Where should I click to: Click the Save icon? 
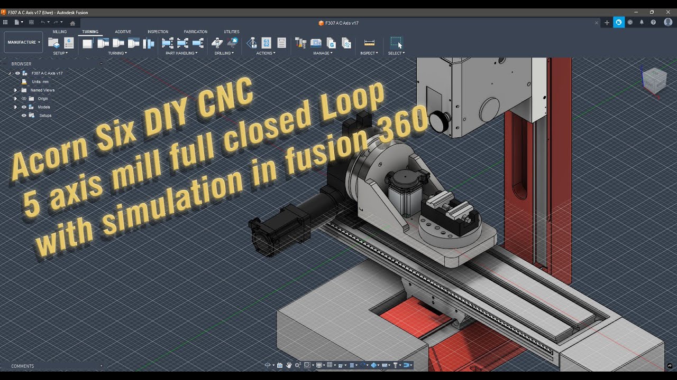(31, 23)
